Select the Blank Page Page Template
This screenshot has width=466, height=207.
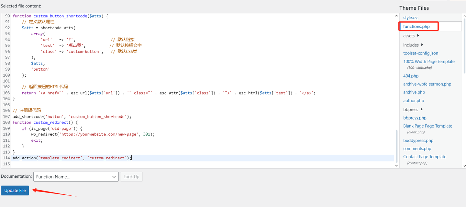coord(428,126)
